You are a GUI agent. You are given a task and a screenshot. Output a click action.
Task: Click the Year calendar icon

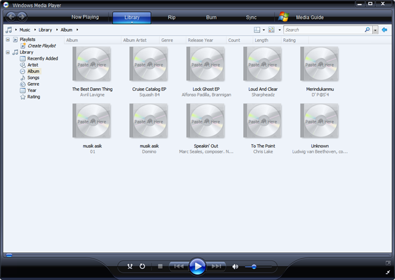23,91
